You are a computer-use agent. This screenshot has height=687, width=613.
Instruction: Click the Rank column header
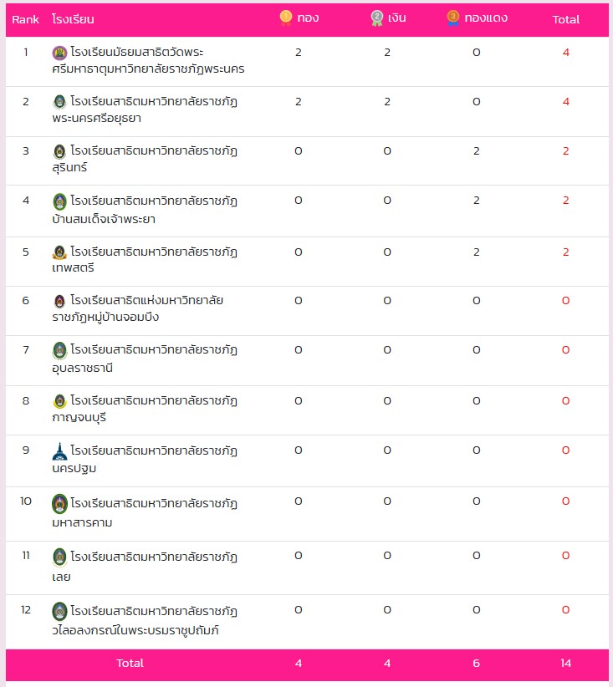tap(25, 20)
